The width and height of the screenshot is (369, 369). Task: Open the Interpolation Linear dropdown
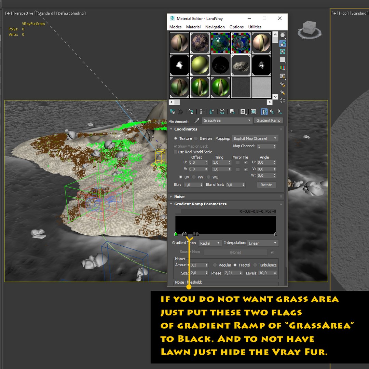point(263,243)
